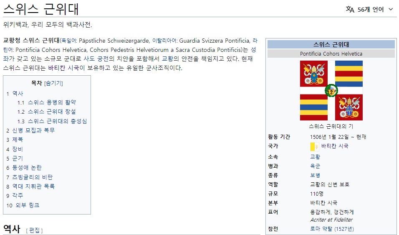Open the 독일어 link in intro
The height and width of the screenshot is (235, 399).
(69, 41)
